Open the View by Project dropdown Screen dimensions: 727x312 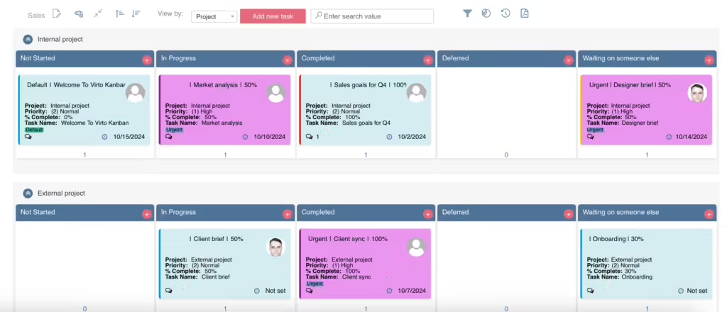(214, 17)
